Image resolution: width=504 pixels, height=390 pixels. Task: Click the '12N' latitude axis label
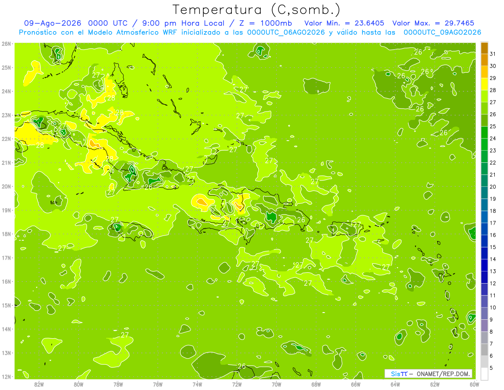[6, 377]
